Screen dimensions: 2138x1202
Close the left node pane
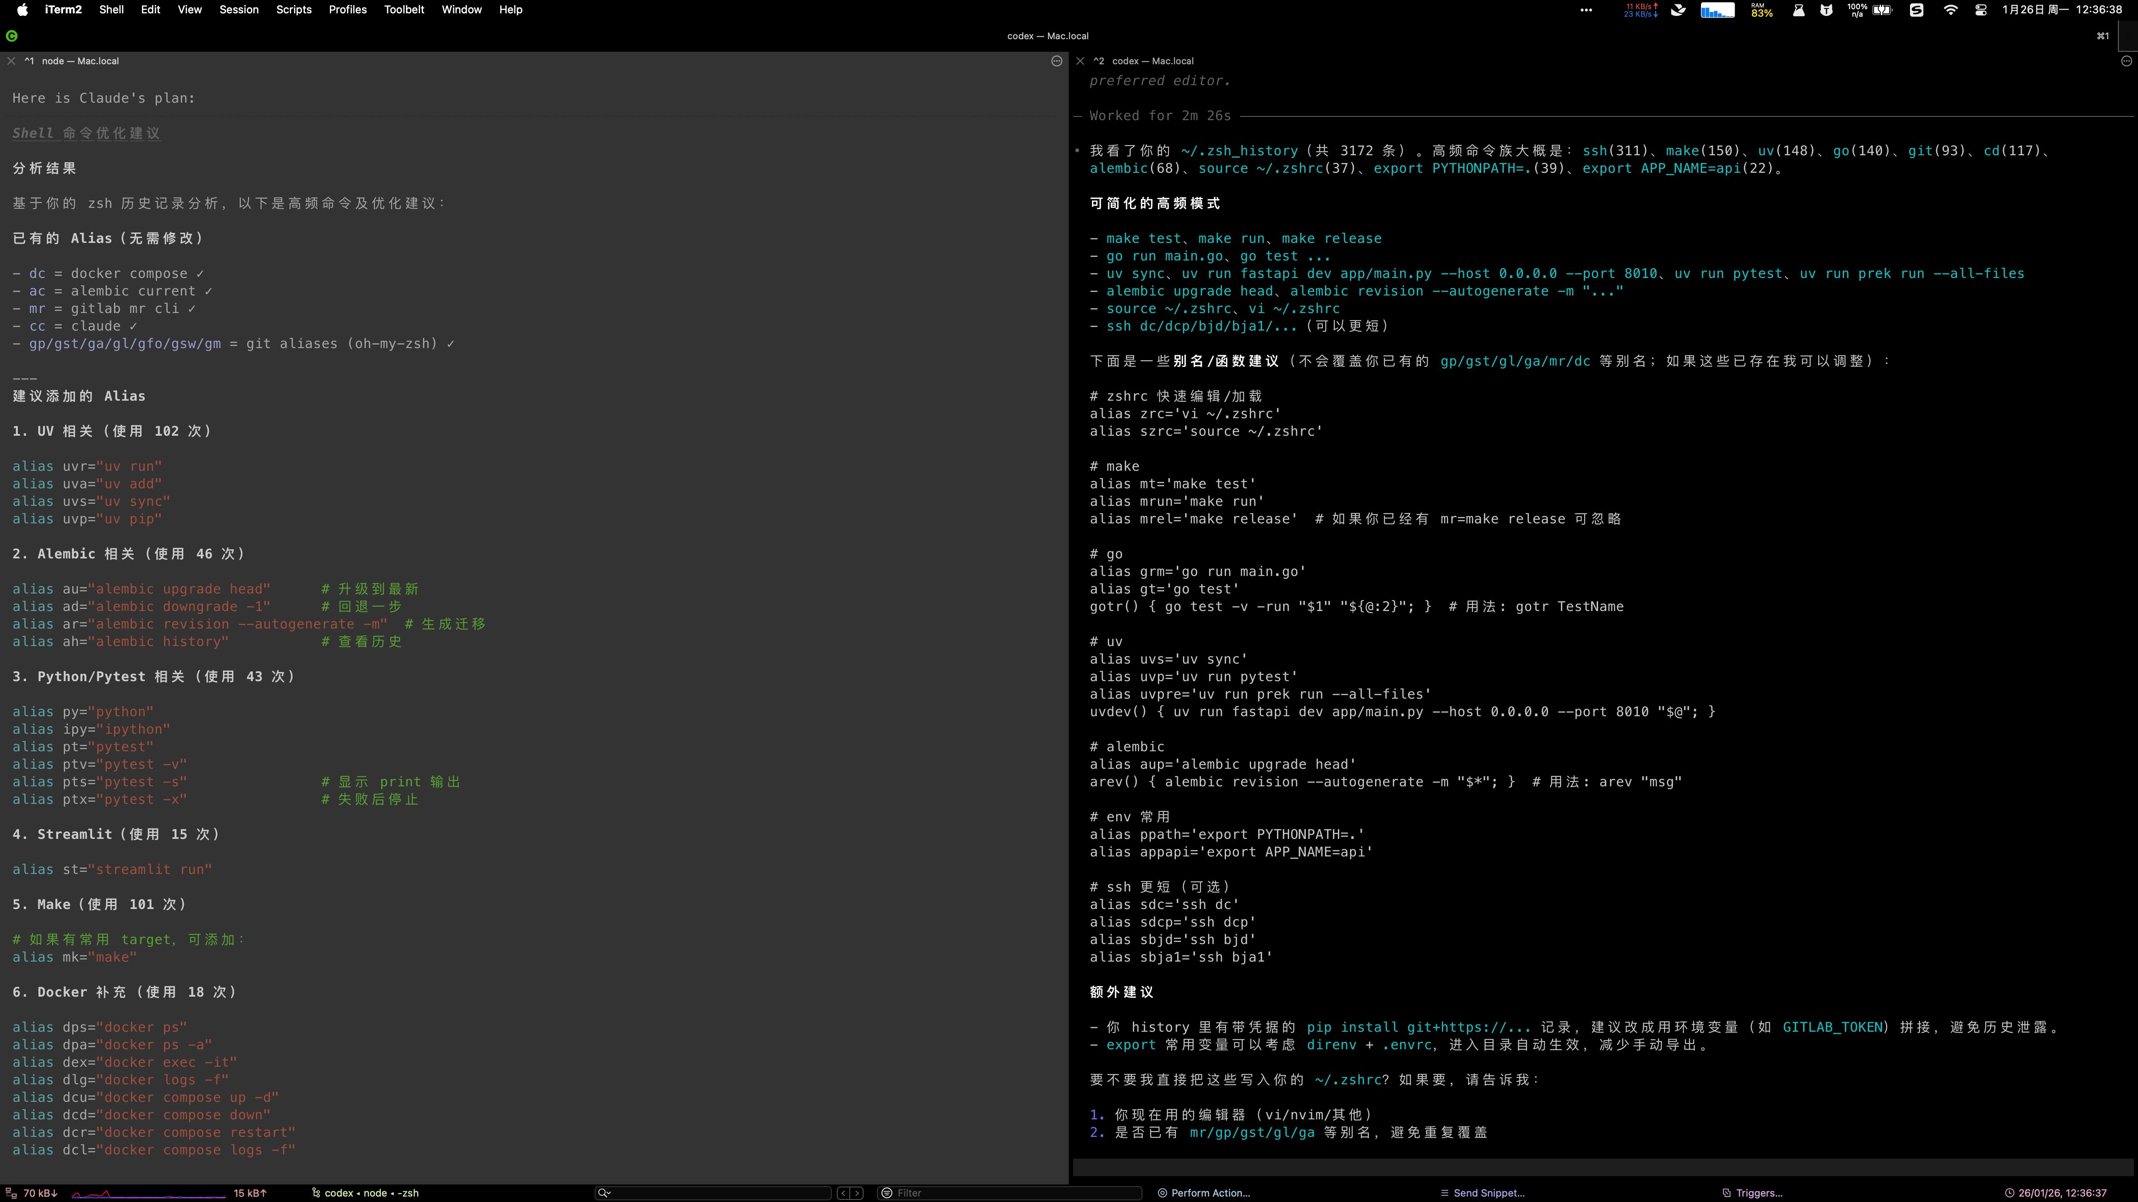click(x=12, y=61)
